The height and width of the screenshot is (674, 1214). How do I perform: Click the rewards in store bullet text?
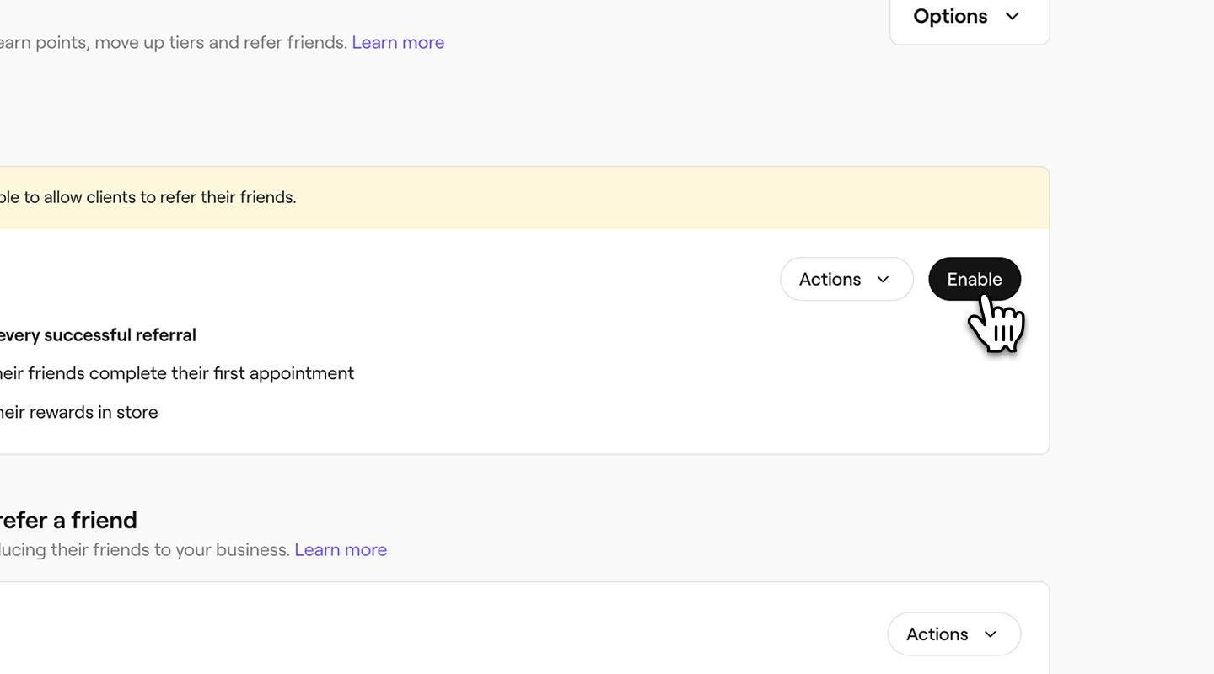[79, 410]
